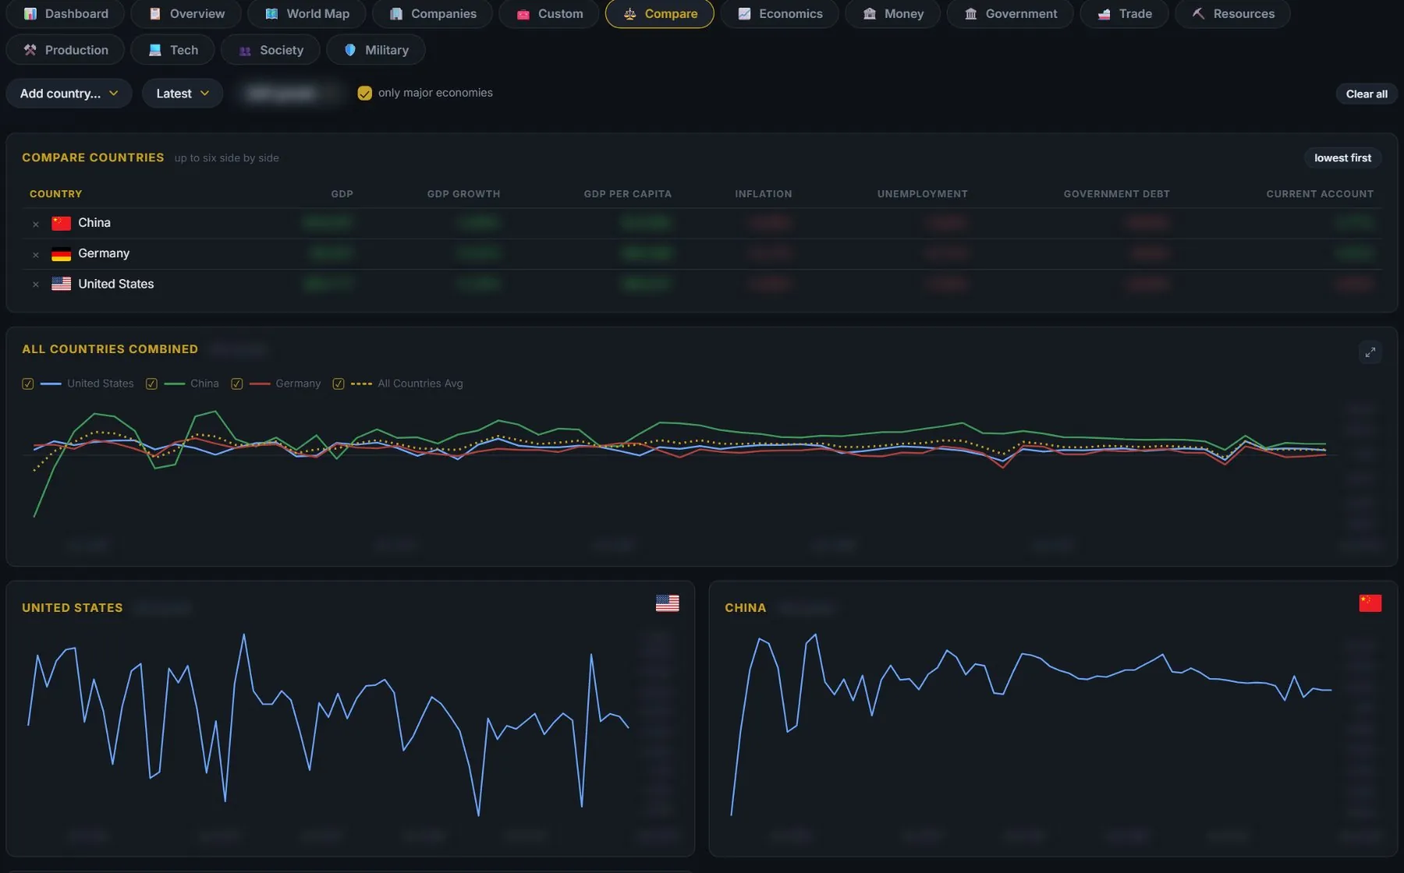Click the Trade flag icon
This screenshot has height=873, width=1404.
click(x=1104, y=14)
